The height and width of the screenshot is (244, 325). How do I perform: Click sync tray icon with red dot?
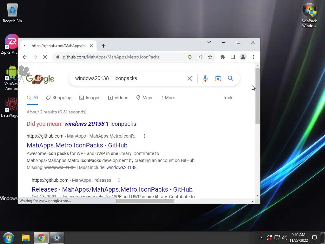click(269, 238)
